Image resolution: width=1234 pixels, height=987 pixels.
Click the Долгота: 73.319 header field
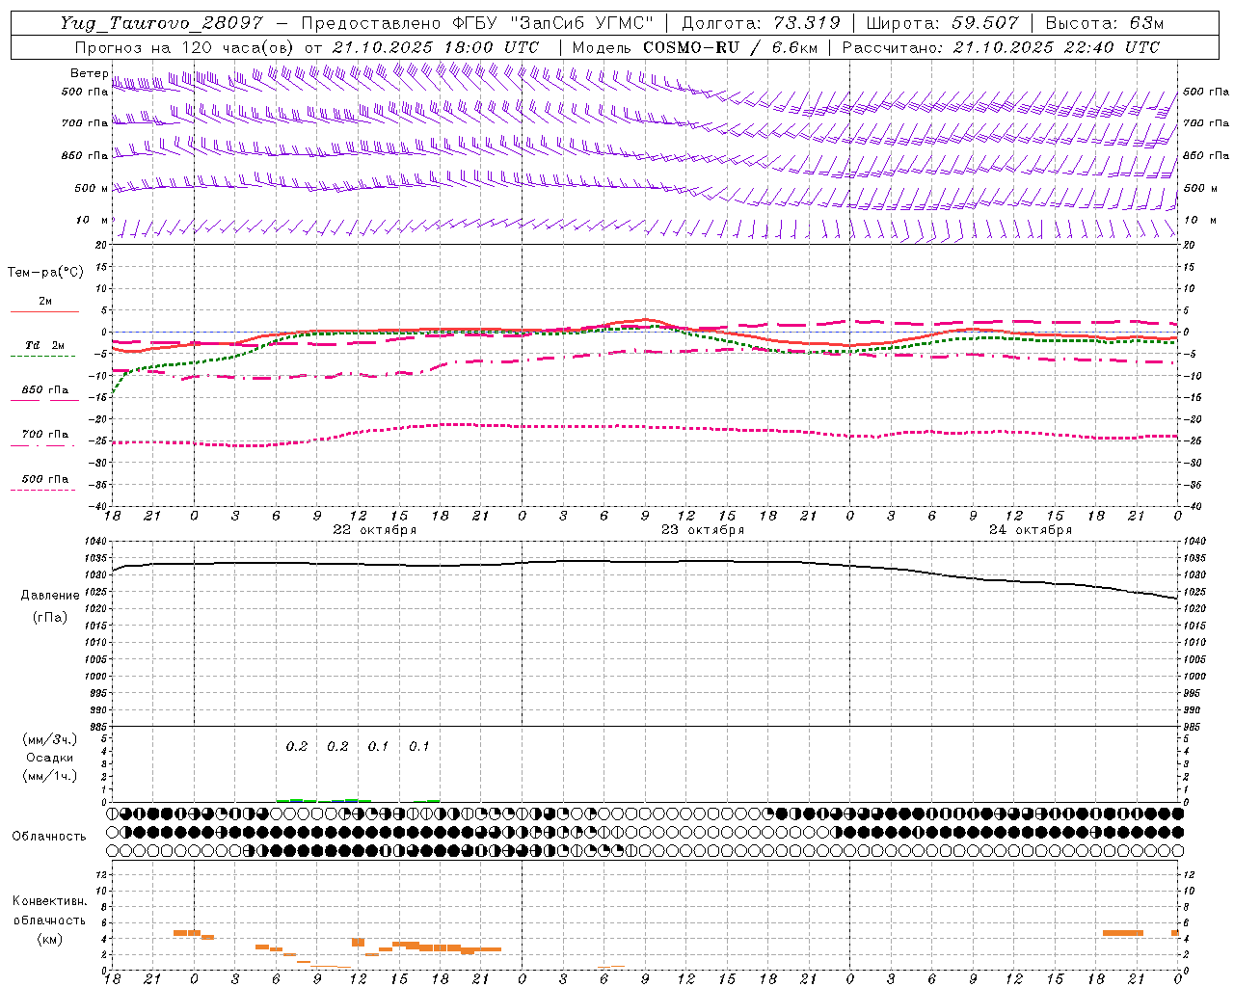(x=761, y=23)
